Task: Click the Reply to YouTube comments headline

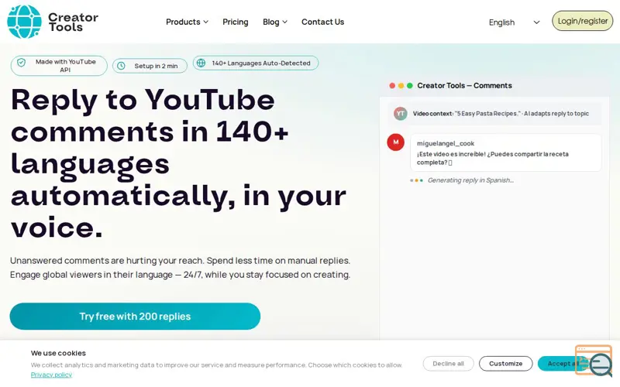Action: (x=178, y=163)
